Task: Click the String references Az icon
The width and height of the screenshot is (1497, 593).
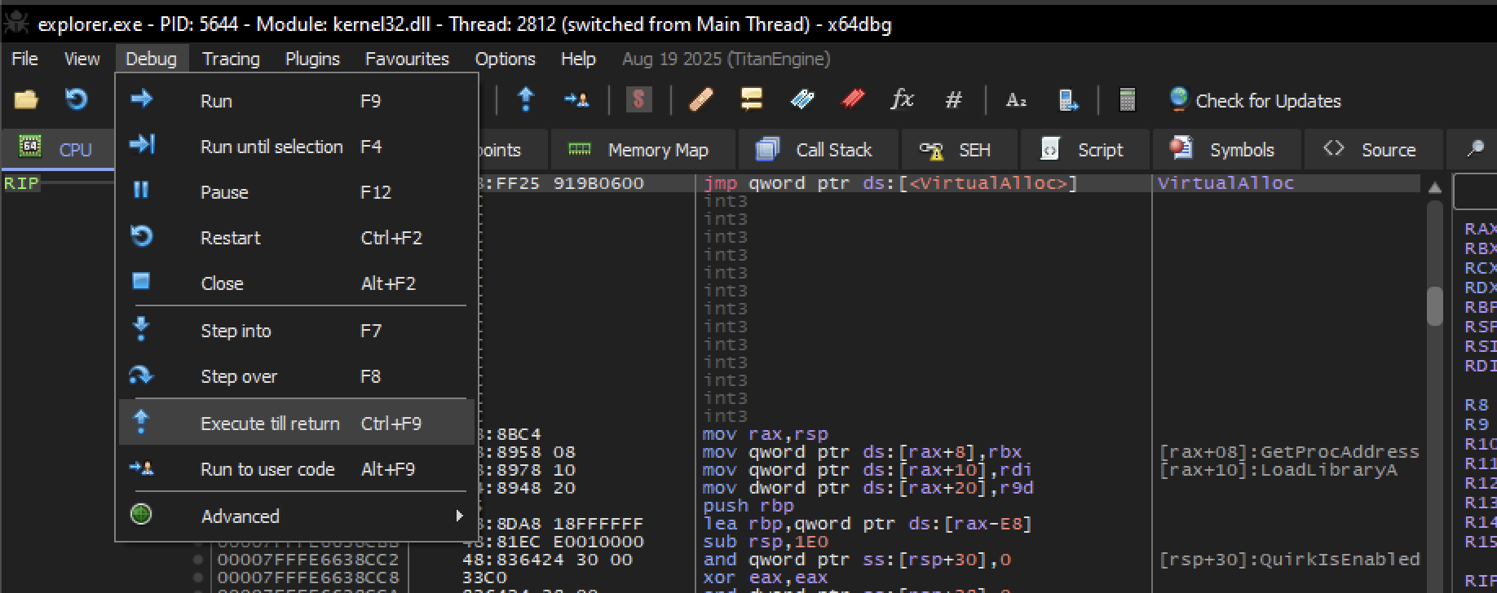Action: click(x=1016, y=100)
